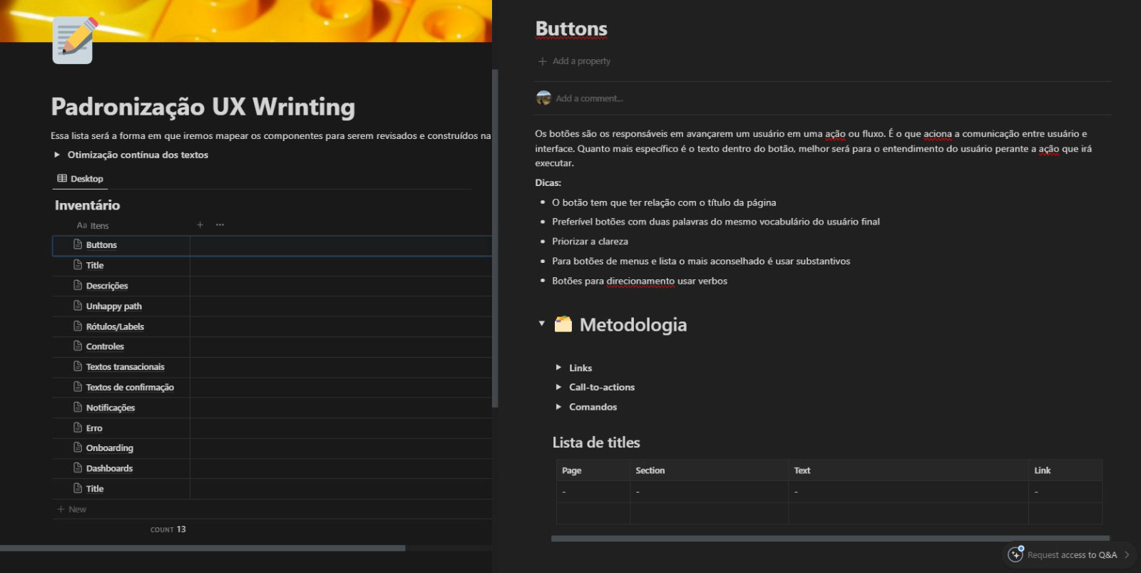The width and height of the screenshot is (1141, 573).
Task: Click the Add a comment field
Action: pos(590,98)
